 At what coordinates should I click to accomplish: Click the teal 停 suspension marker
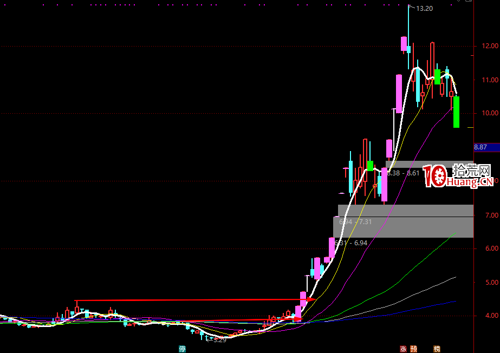pyautogui.click(x=182, y=349)
